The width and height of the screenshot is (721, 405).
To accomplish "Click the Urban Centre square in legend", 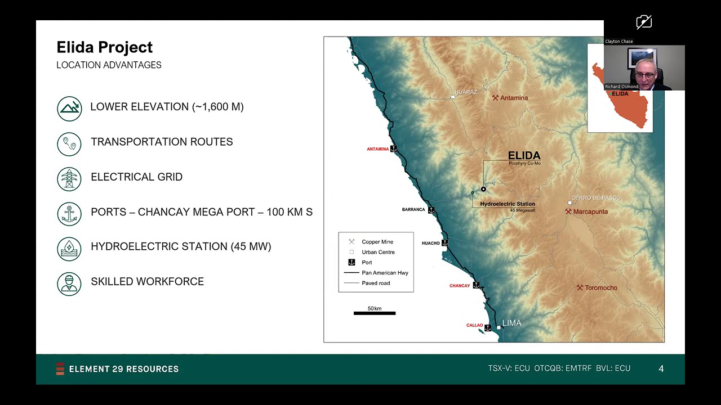I will 351,252.
